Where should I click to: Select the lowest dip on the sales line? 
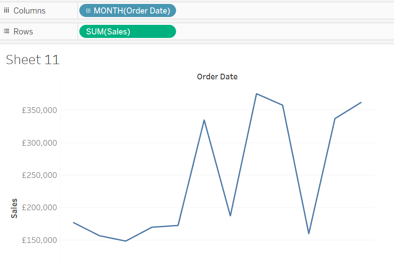[x=126, y=240]
